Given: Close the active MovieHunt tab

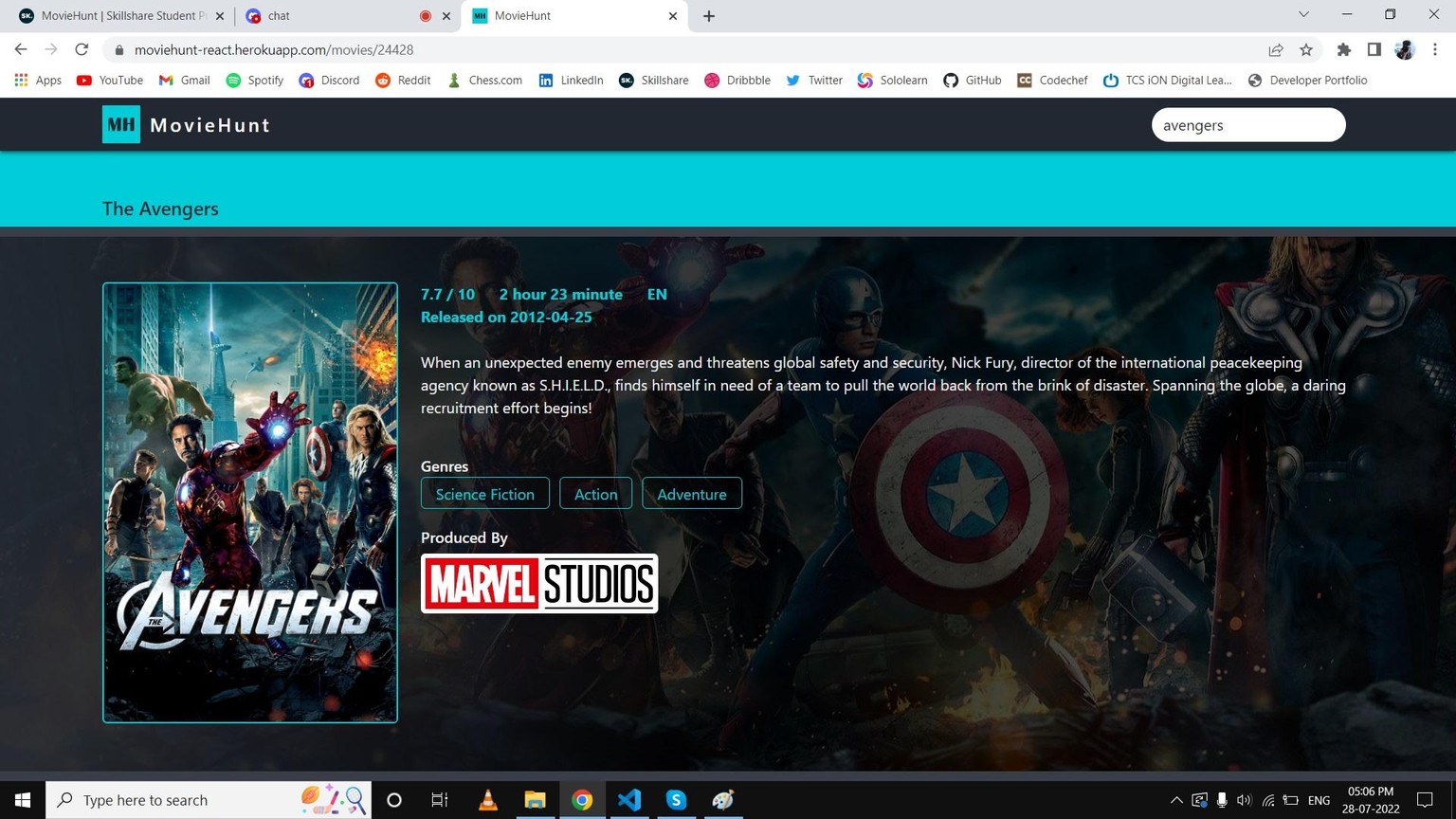Looking at the screenshot, I should (673, 16).
